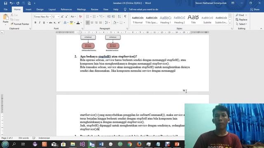
Task: Open the Bullets list dropdown arrow
Action: [91, 16]
